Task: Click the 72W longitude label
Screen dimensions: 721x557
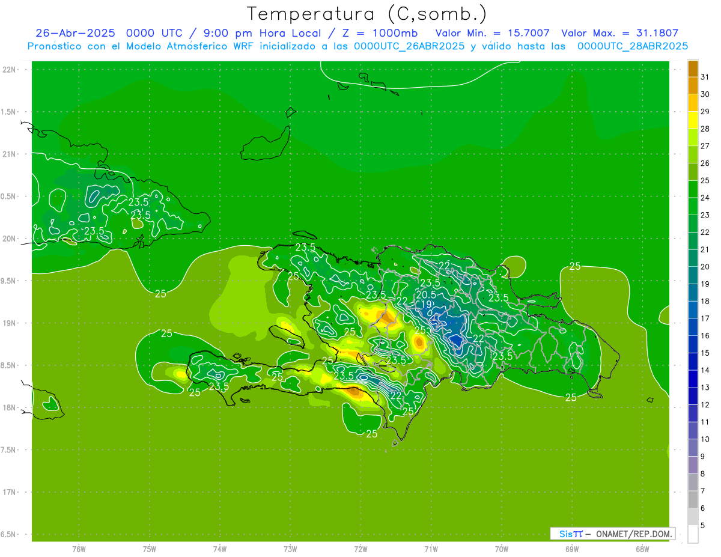Action: coord(360,549)
